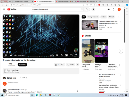The image size is (129, 97).
Task: Reload the current page
Action: [6, 5]
